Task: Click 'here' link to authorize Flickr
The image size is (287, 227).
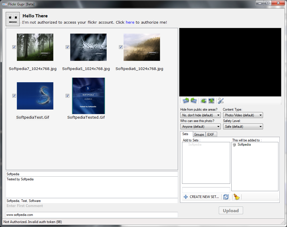Action: tap(130, 22)
